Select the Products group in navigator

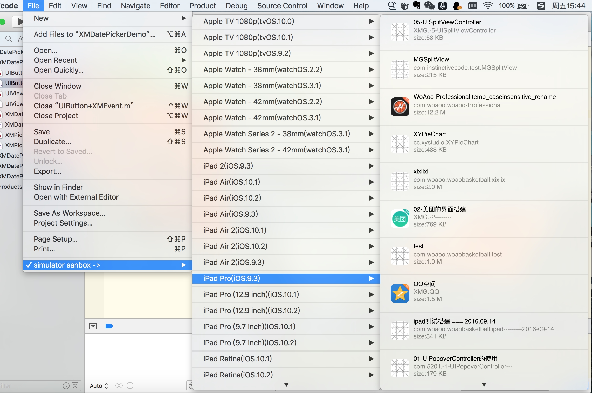click(x=11, y=187)
